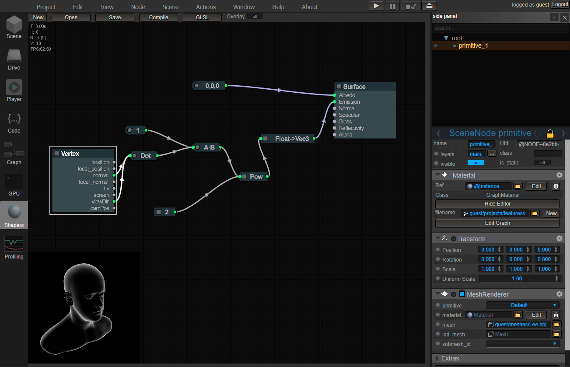This screenshot has width=570, height=367.
Task: Open the Graph sidebar icon
Action: tap(14, 153)
